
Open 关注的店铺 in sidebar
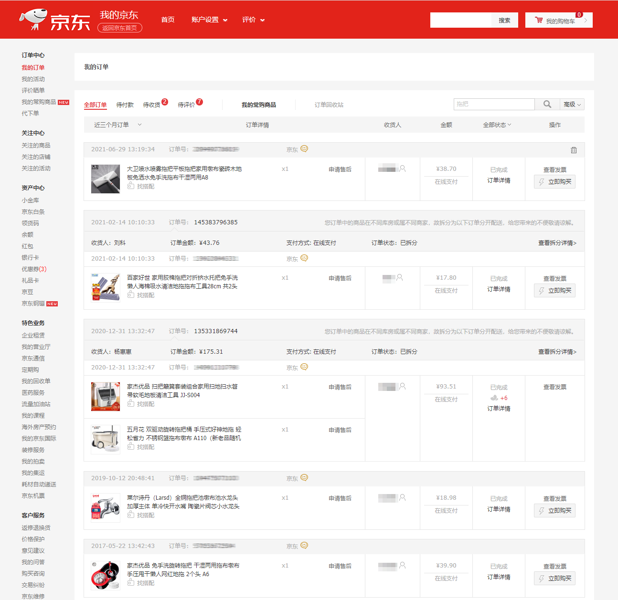point(36,157)
